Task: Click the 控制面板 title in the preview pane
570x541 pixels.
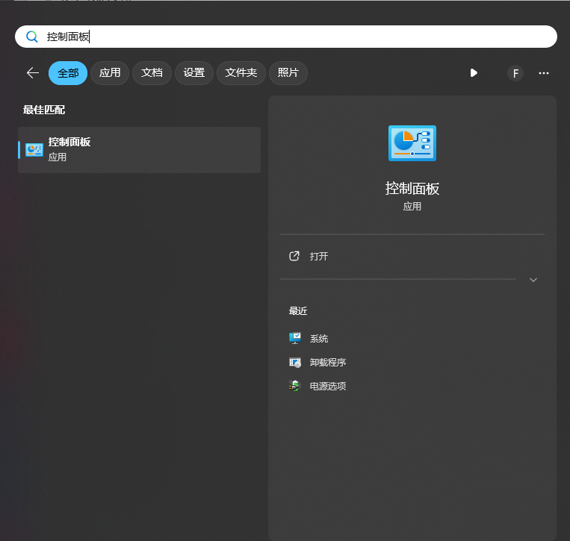Action: (412, 188)
